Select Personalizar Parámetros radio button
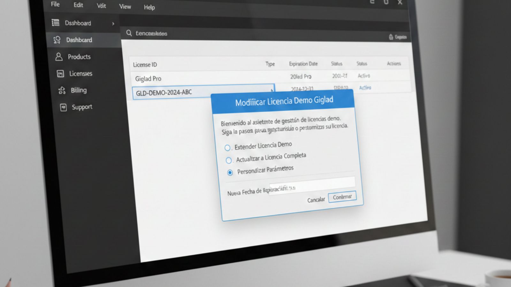The height and width of the screenshot is (287, 511). coord(230,173)
